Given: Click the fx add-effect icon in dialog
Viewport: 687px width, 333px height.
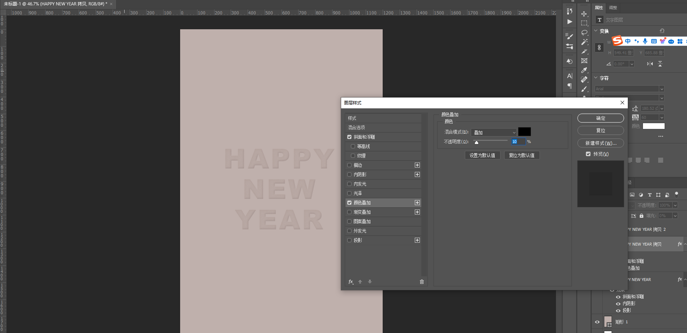Looking at the screenshot, I should [x=351, y=282].
